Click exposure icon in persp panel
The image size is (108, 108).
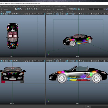click(x=98, y=14)
